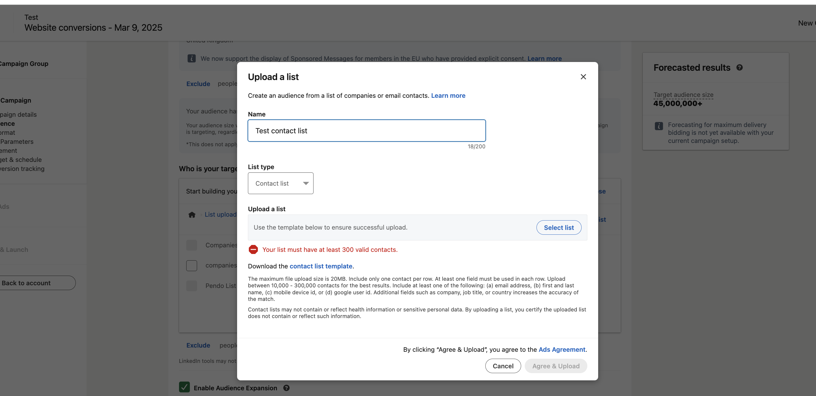Click the Enable Audience Expansion help icon
The image size is (816, 396).
click(286, 388)
